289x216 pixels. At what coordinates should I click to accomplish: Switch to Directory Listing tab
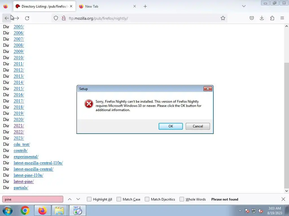point(44,6)
